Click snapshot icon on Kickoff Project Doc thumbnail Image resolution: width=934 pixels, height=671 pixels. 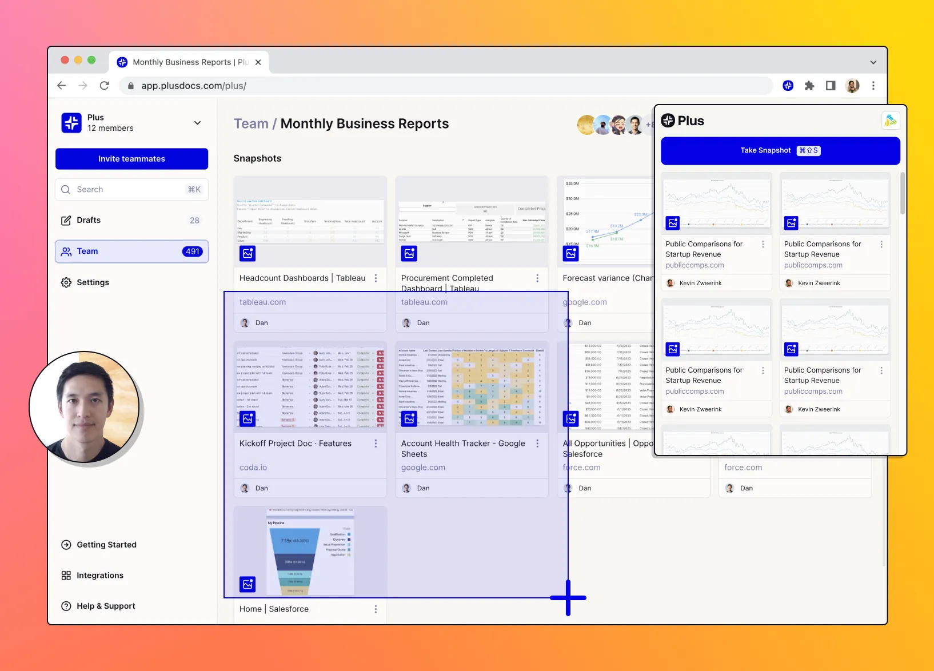pyautogui.click(x=248, y=419)
